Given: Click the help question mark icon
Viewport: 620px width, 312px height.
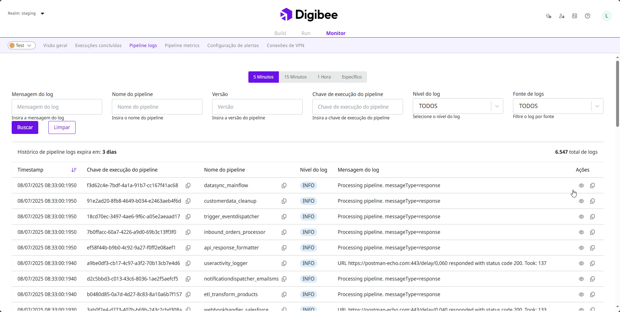Looking at the screenshot, I should coord(587,16).
